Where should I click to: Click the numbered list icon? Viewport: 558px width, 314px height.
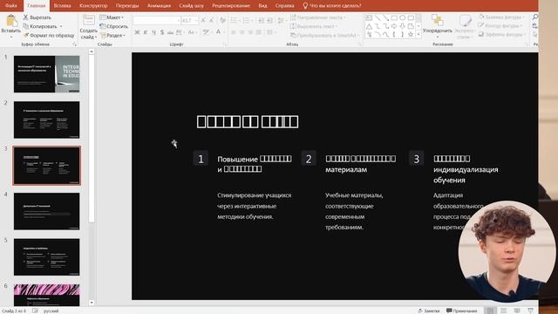pyautogui.click(x=247, y=21)
